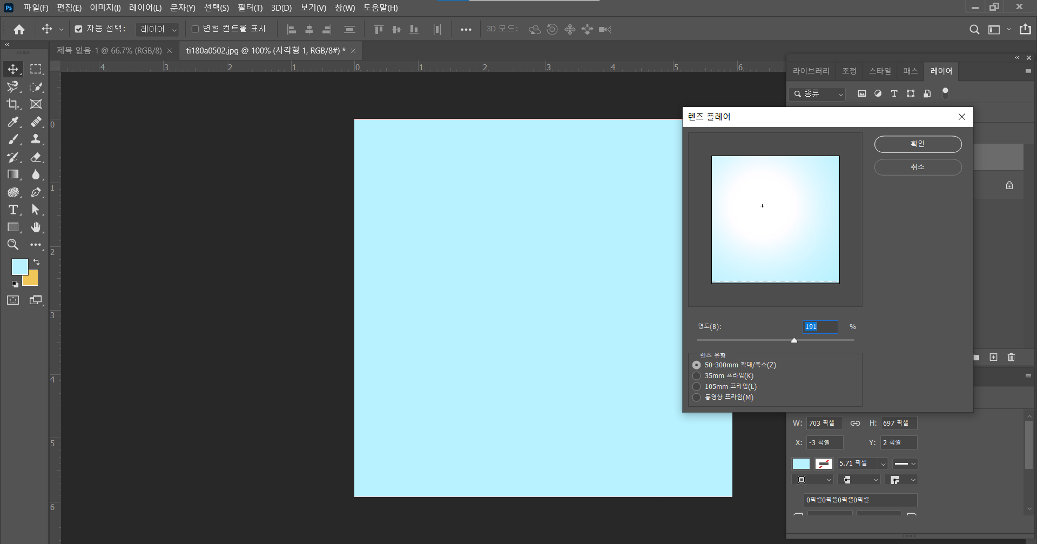Screen dimensions: 1037x544
Task: Click the foreground light blue color swatch
Action: click(x=19, y=266)
